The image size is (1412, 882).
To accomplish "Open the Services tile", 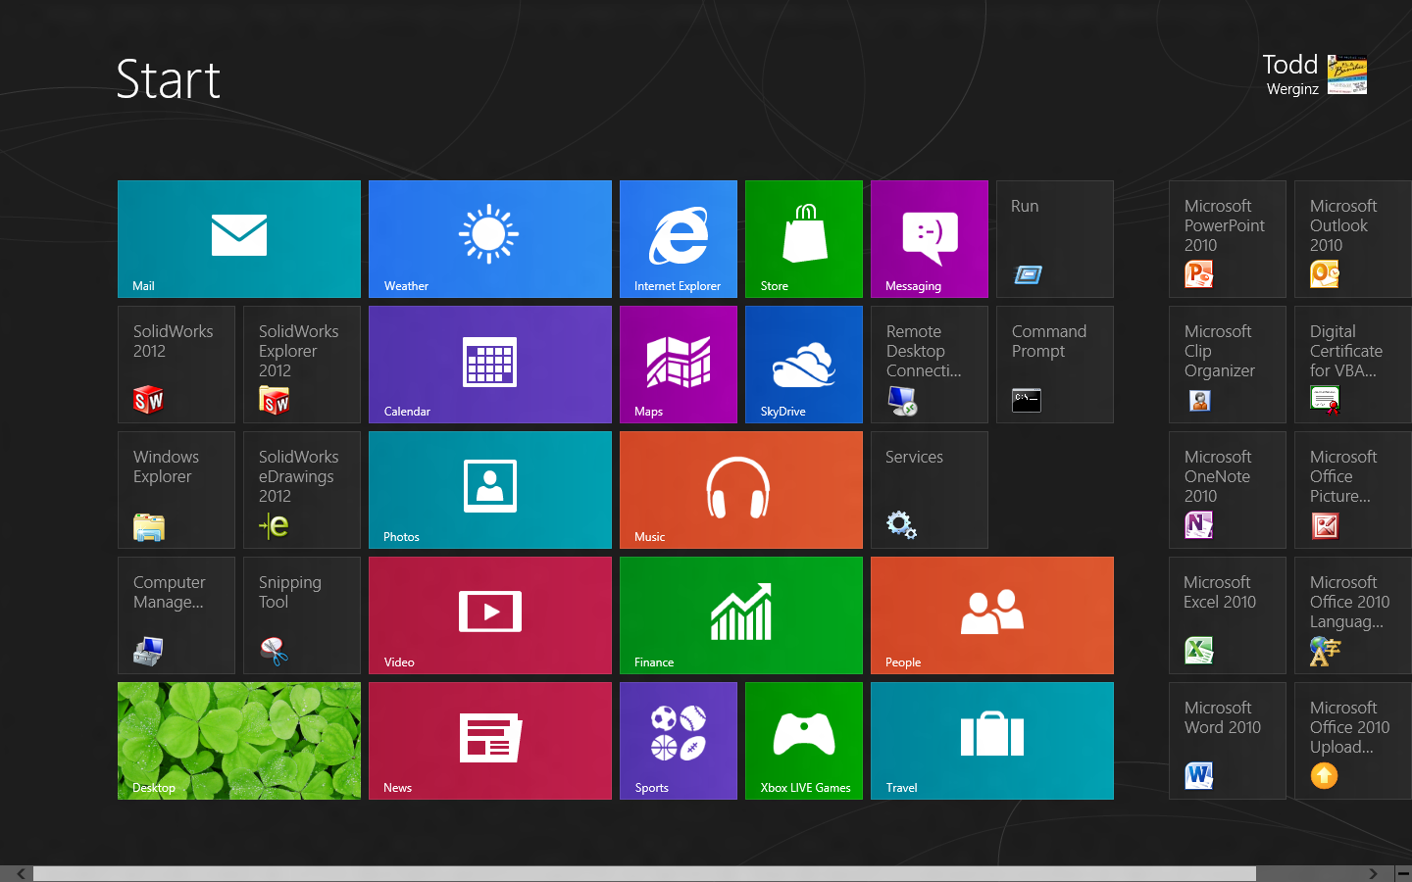I will tap(930, 490).
